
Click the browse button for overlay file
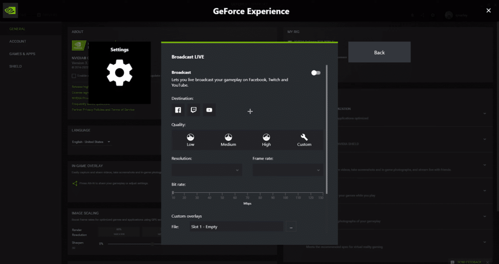(291, 227)
